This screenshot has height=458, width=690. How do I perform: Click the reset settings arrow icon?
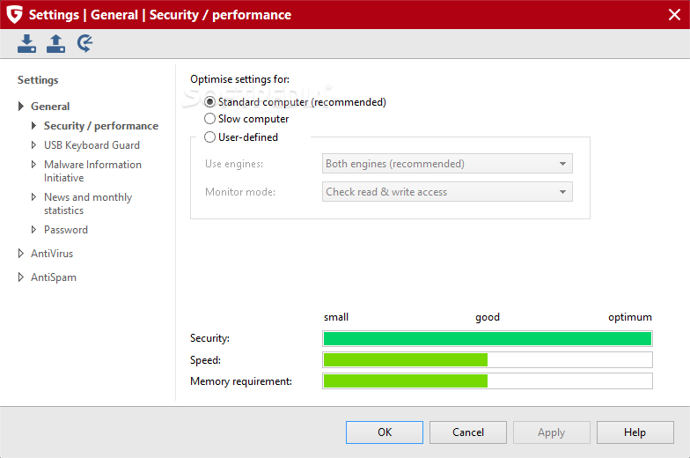(84, 44)
